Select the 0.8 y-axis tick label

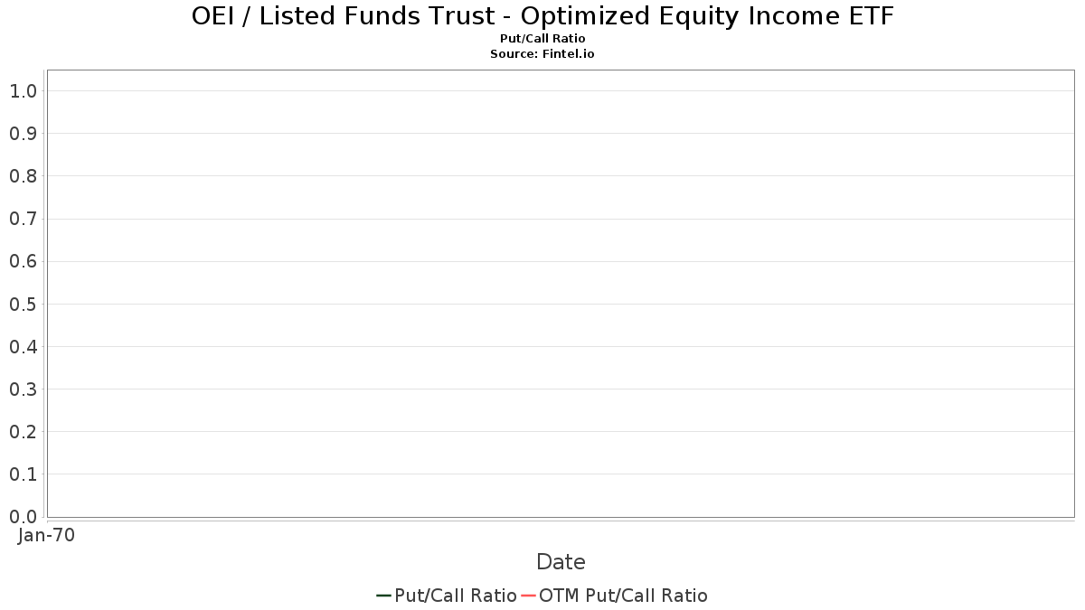point(23,176)
